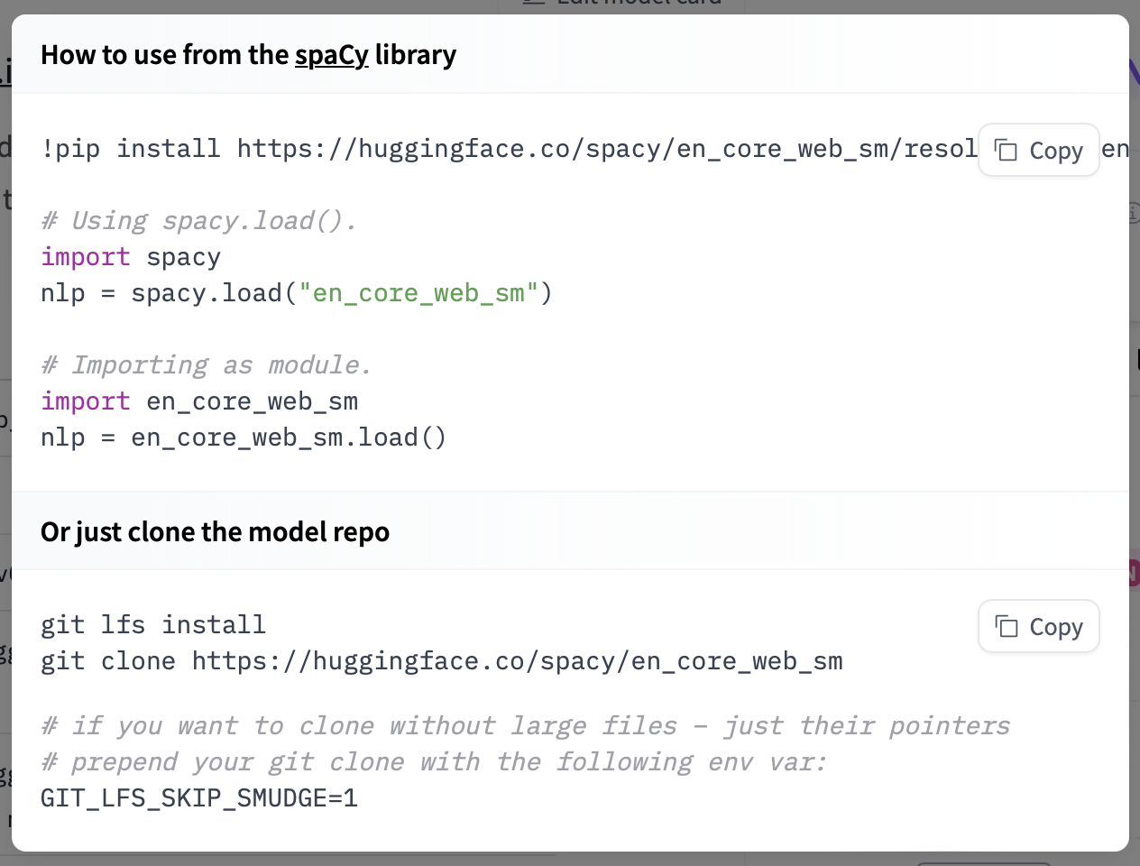The width and height of the screenshot is (1140, 866).
Task: Click the partially hidden Edit model card button
Action: pos(622,5)
